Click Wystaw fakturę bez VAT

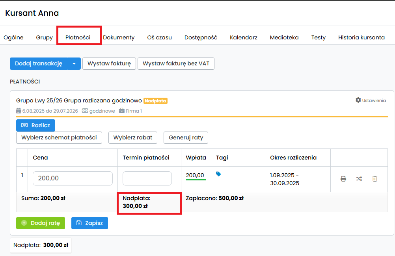tap(176, 64)
